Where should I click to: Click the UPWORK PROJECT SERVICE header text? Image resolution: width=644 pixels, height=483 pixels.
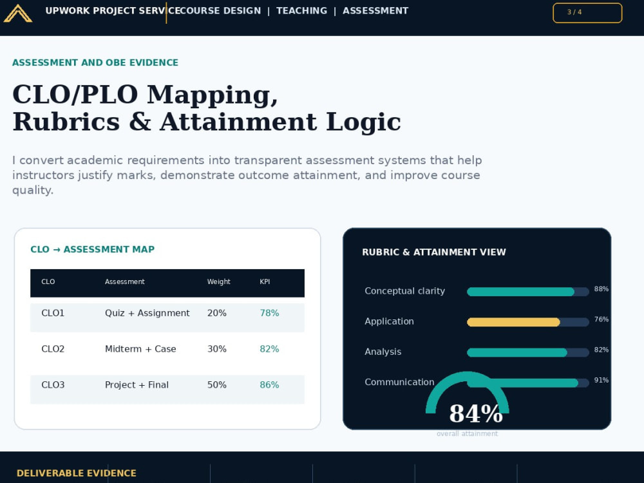coord(113,11)
